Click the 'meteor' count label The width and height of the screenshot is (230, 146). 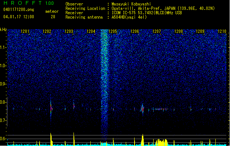click(x=52, y=11)
